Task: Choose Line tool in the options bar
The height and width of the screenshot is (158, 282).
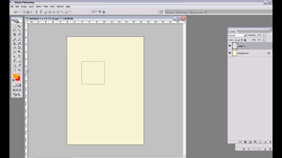Action: (x=62, y=12)
